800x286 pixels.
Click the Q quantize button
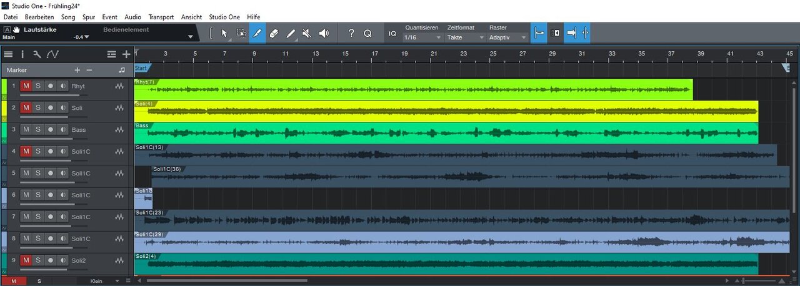(x=367, y=33)
